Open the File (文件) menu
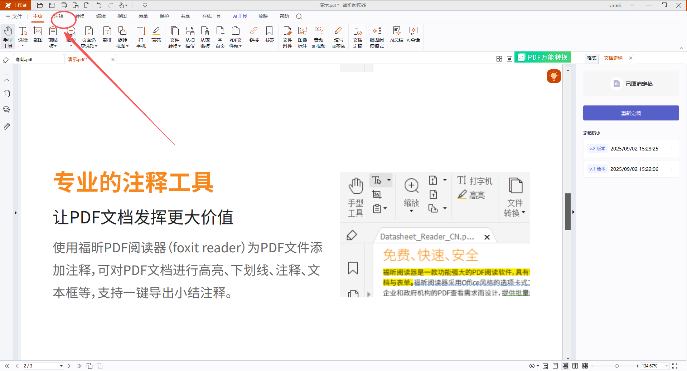The width and height of the screenshot is (687, 371). (x=14, y=16)
